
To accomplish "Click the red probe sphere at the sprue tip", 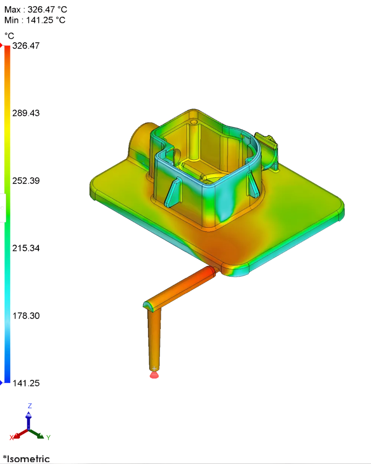I will point(154,375).
